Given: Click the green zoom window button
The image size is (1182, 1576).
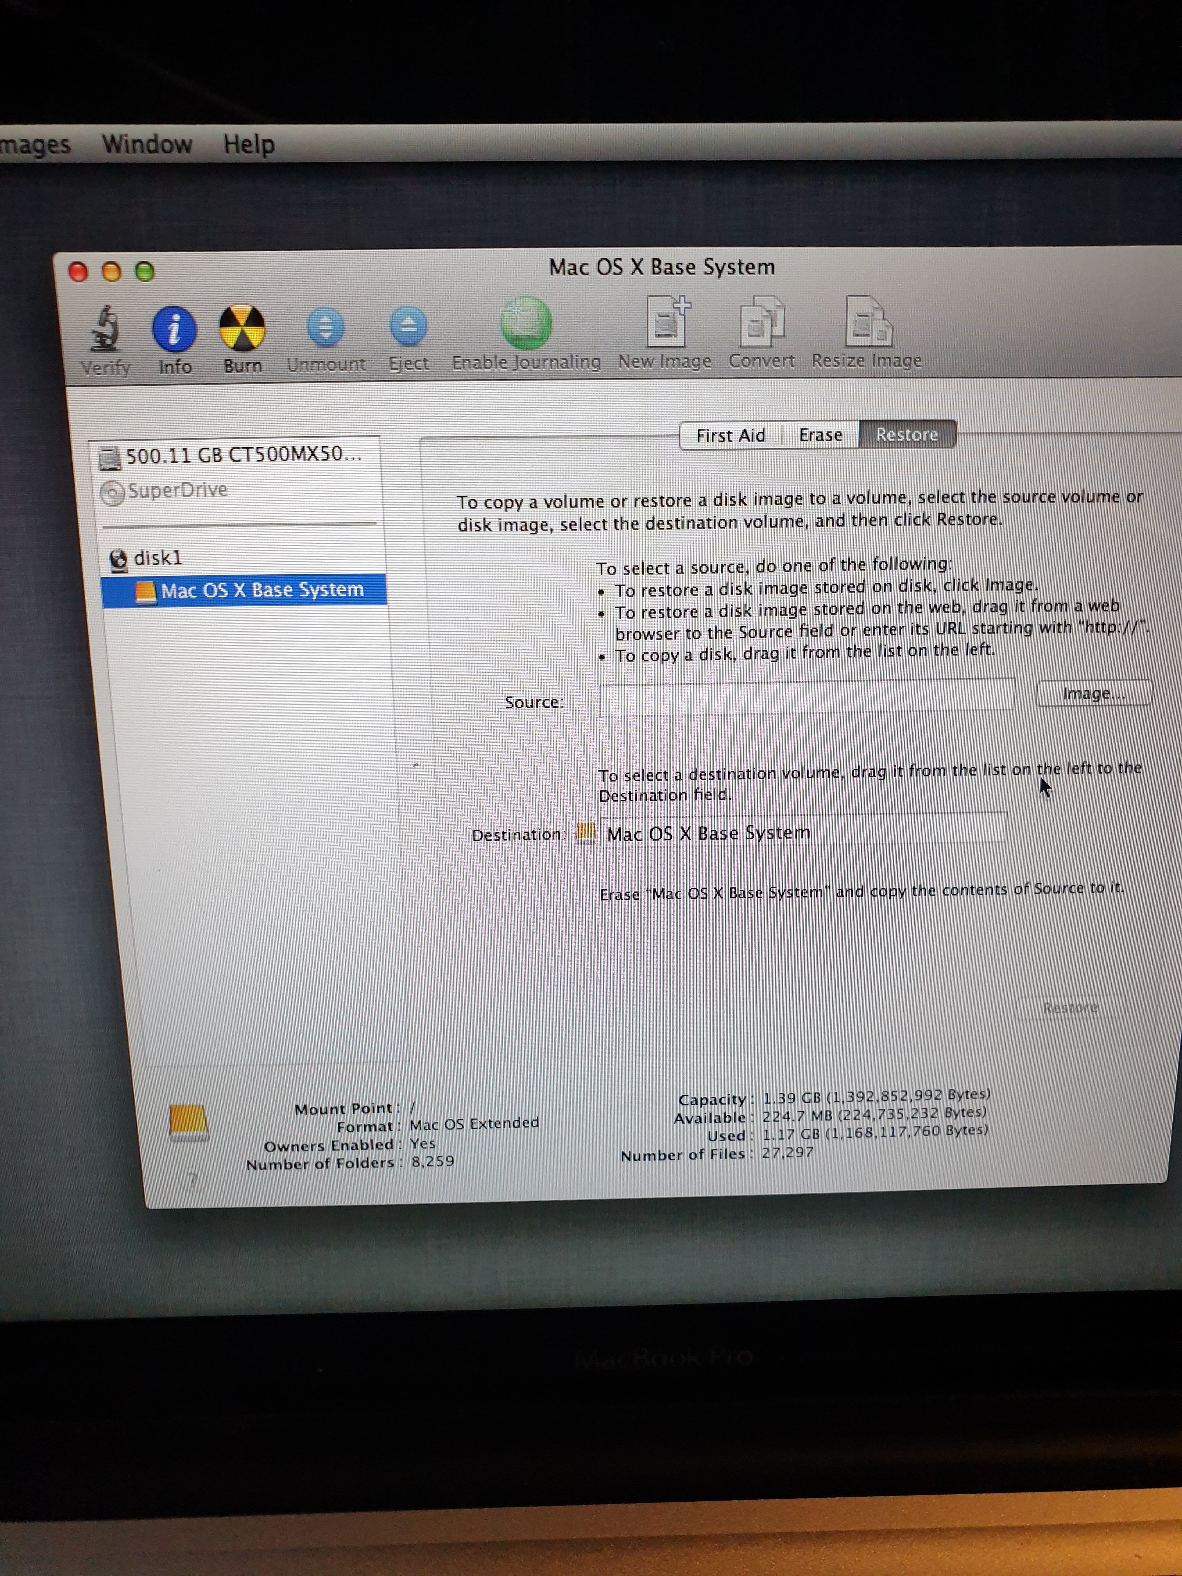Looking at the screenshot, I should tap(145, 271).
